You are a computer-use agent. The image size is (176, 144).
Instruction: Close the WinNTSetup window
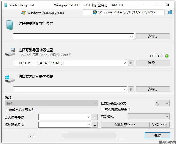click(x=168, y=5)
